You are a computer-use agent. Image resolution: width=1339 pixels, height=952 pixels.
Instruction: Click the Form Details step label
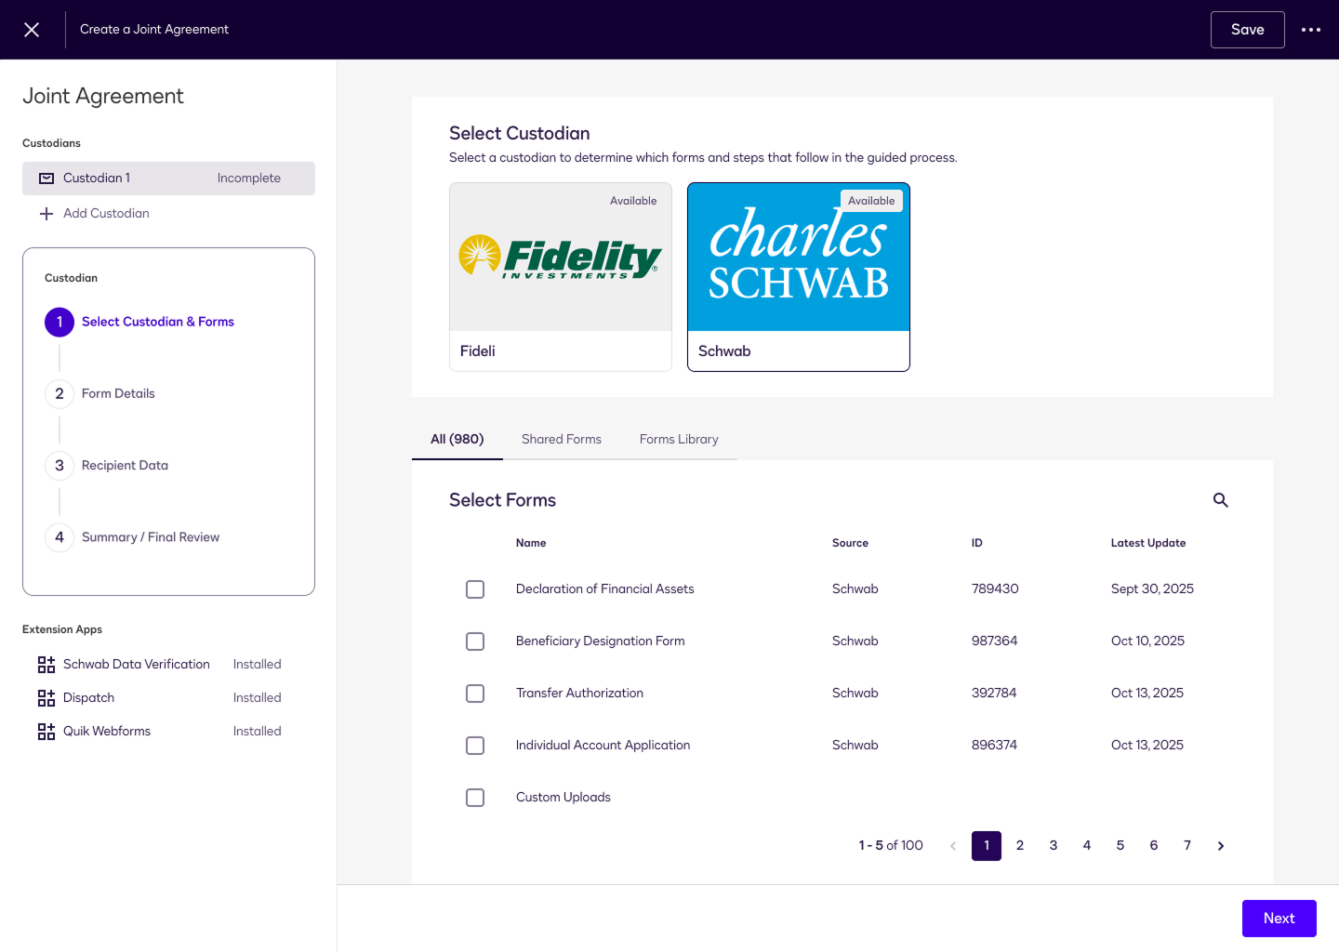click(118, 393)
